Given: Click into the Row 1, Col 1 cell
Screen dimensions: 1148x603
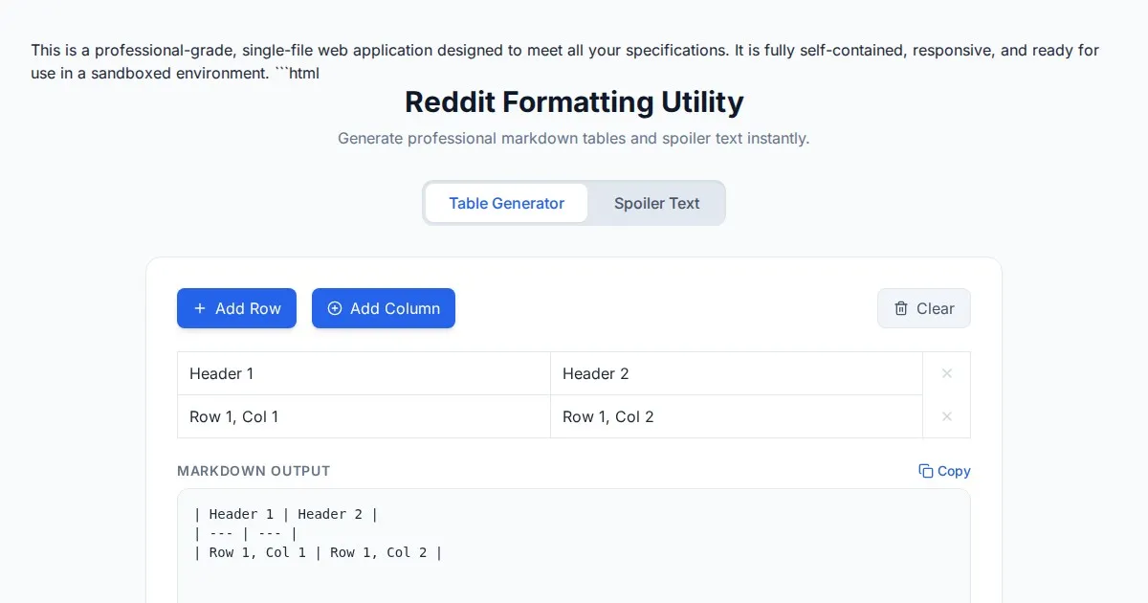Looking at the screenshot, I should point(364,416).
